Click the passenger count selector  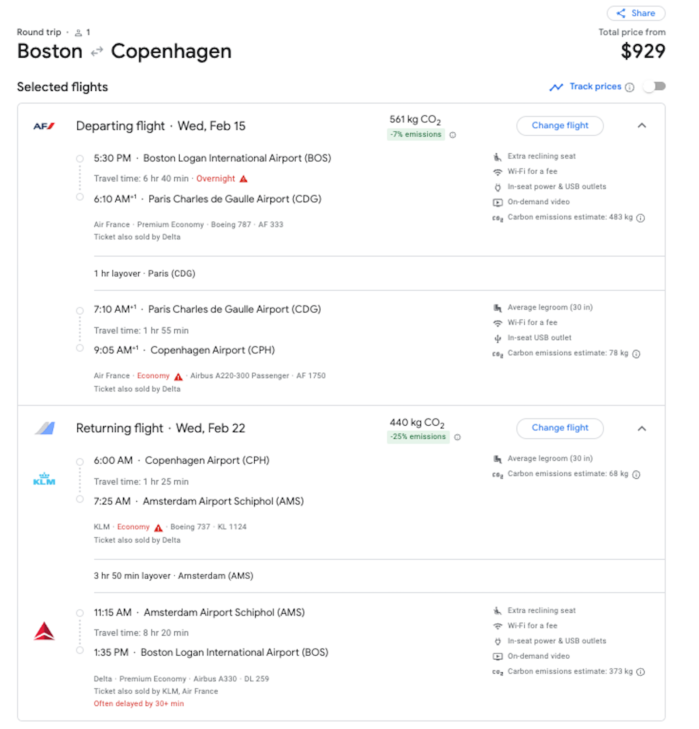click(82, 32)
